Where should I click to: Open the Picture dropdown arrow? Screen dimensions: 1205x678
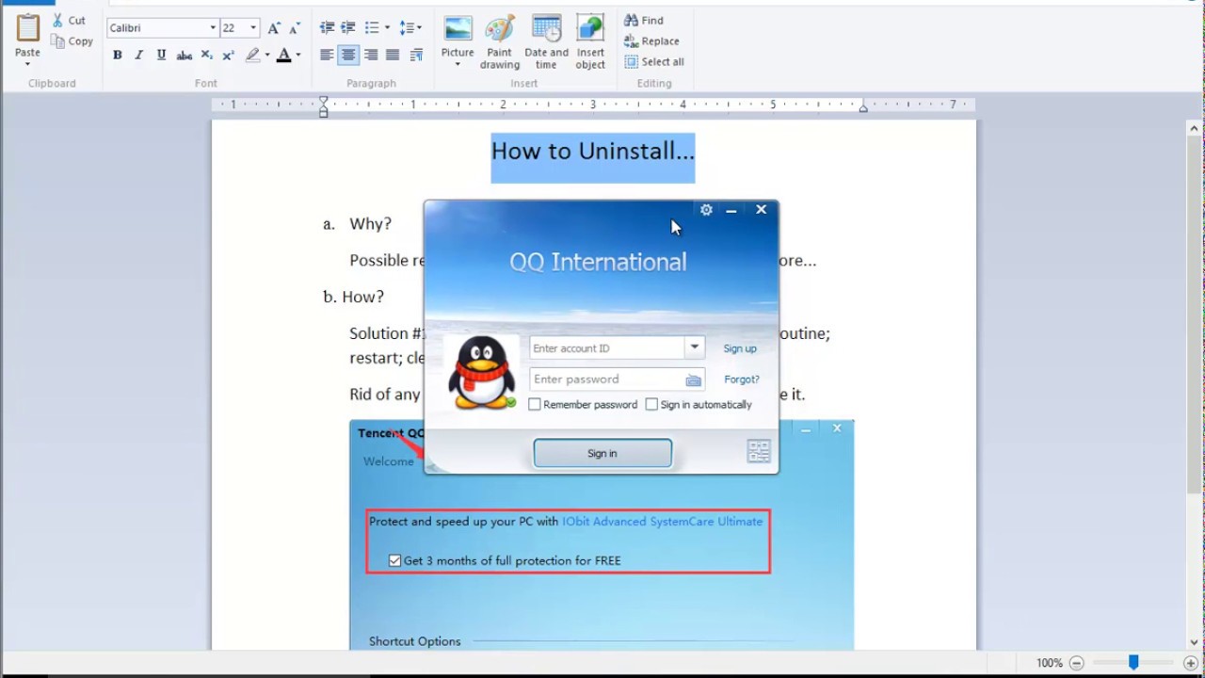click(458, 65)
